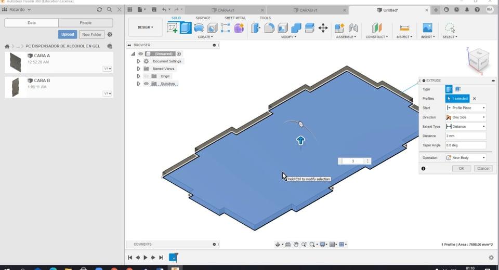Viewport: 499px width, 270px height.
Task: Open the CARA A file thumbnail
Action: pos(15,62)
